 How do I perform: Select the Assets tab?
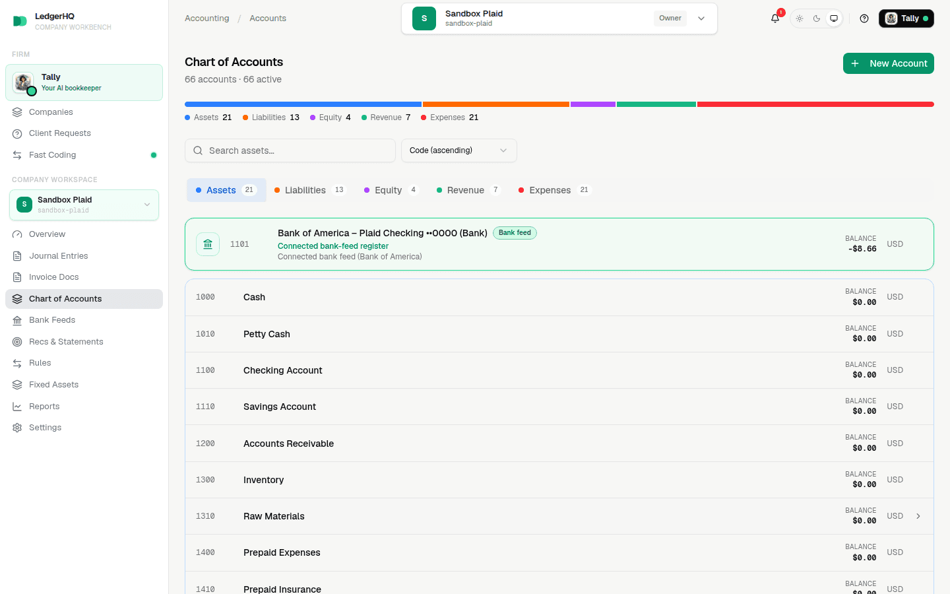click(226, 190)
